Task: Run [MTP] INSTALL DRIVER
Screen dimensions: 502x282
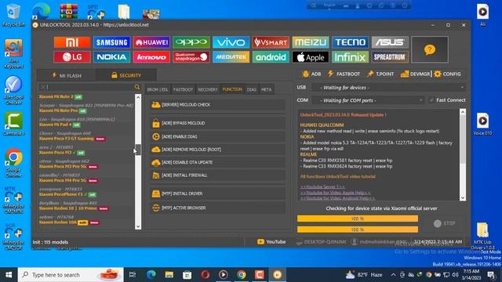Action: (x=218, y=193)
